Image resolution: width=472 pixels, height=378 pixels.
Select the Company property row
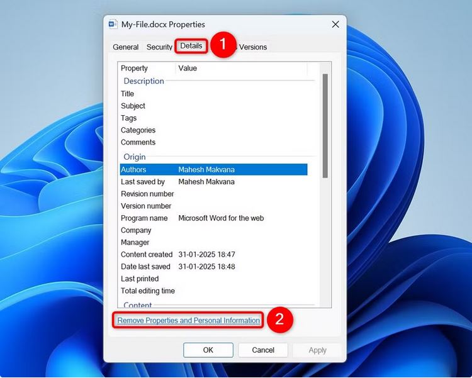[213, 230]
